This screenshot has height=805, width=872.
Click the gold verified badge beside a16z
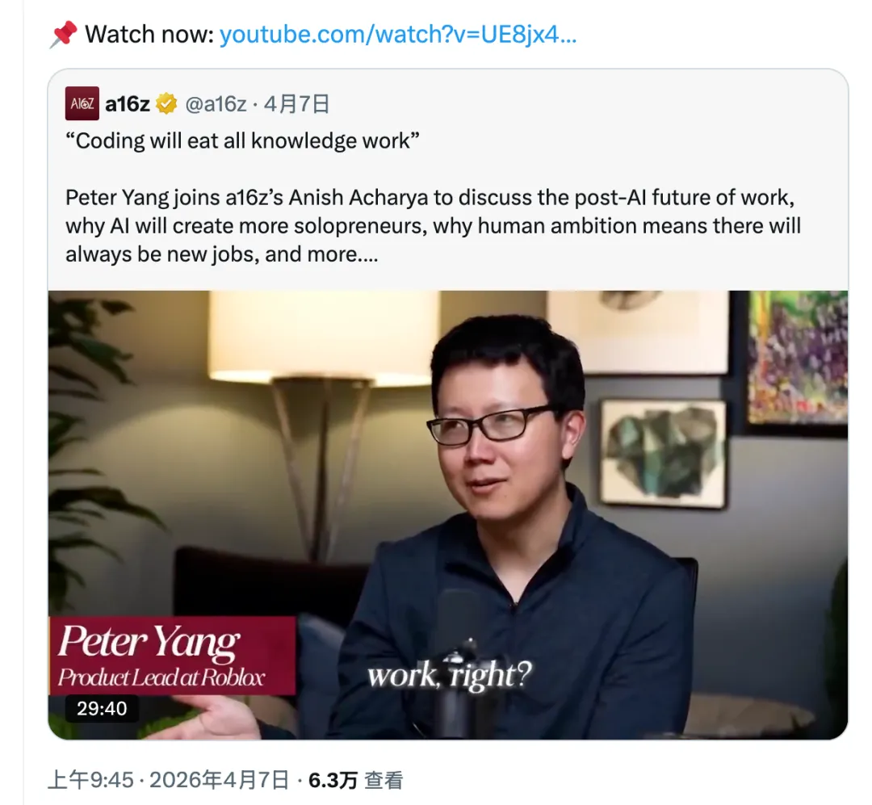click(166, 104)
